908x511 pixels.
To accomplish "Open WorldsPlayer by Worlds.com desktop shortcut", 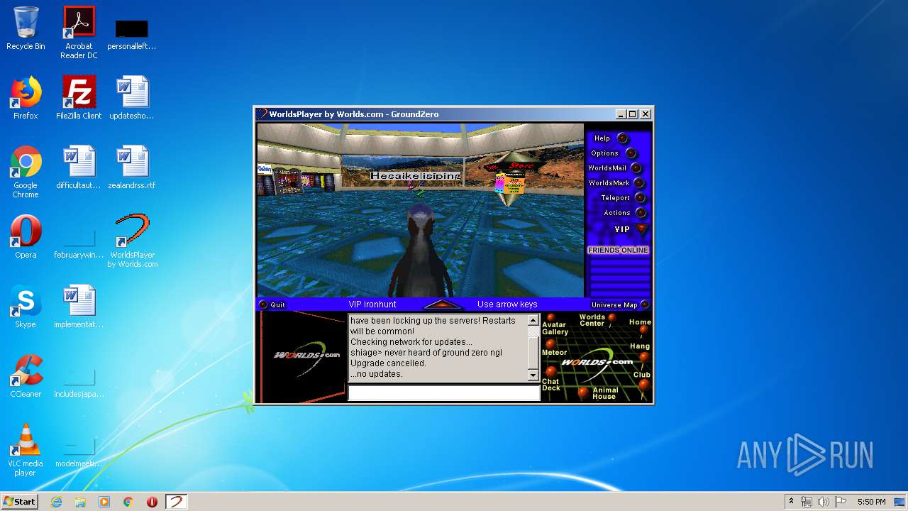I will (x=133, y=241).
